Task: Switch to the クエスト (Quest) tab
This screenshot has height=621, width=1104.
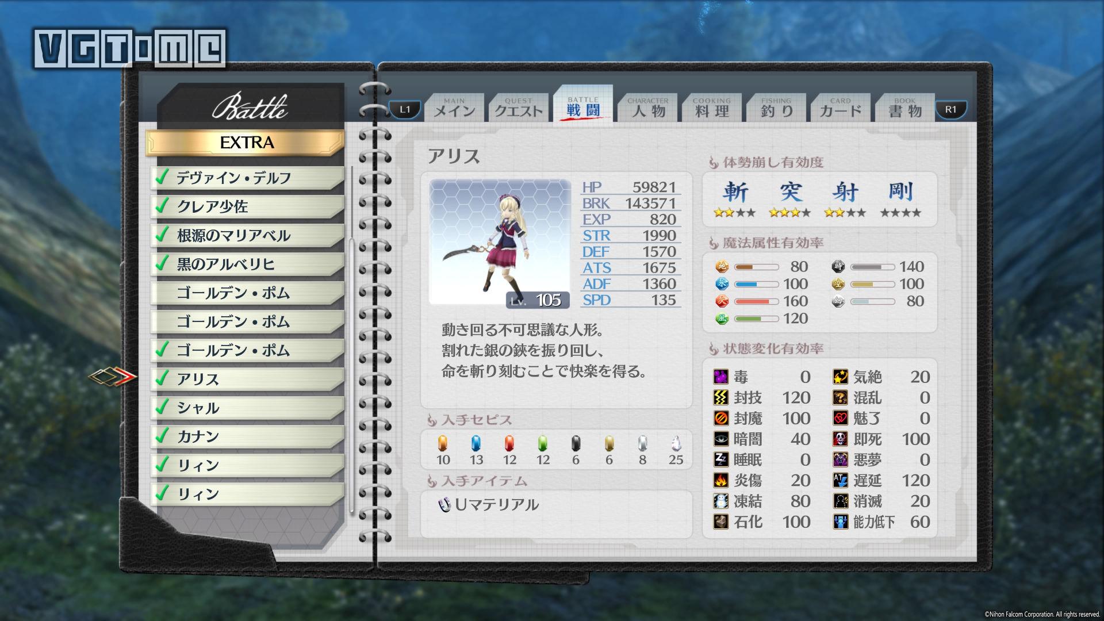Action: pyautogui.click(x=519, y=108)
